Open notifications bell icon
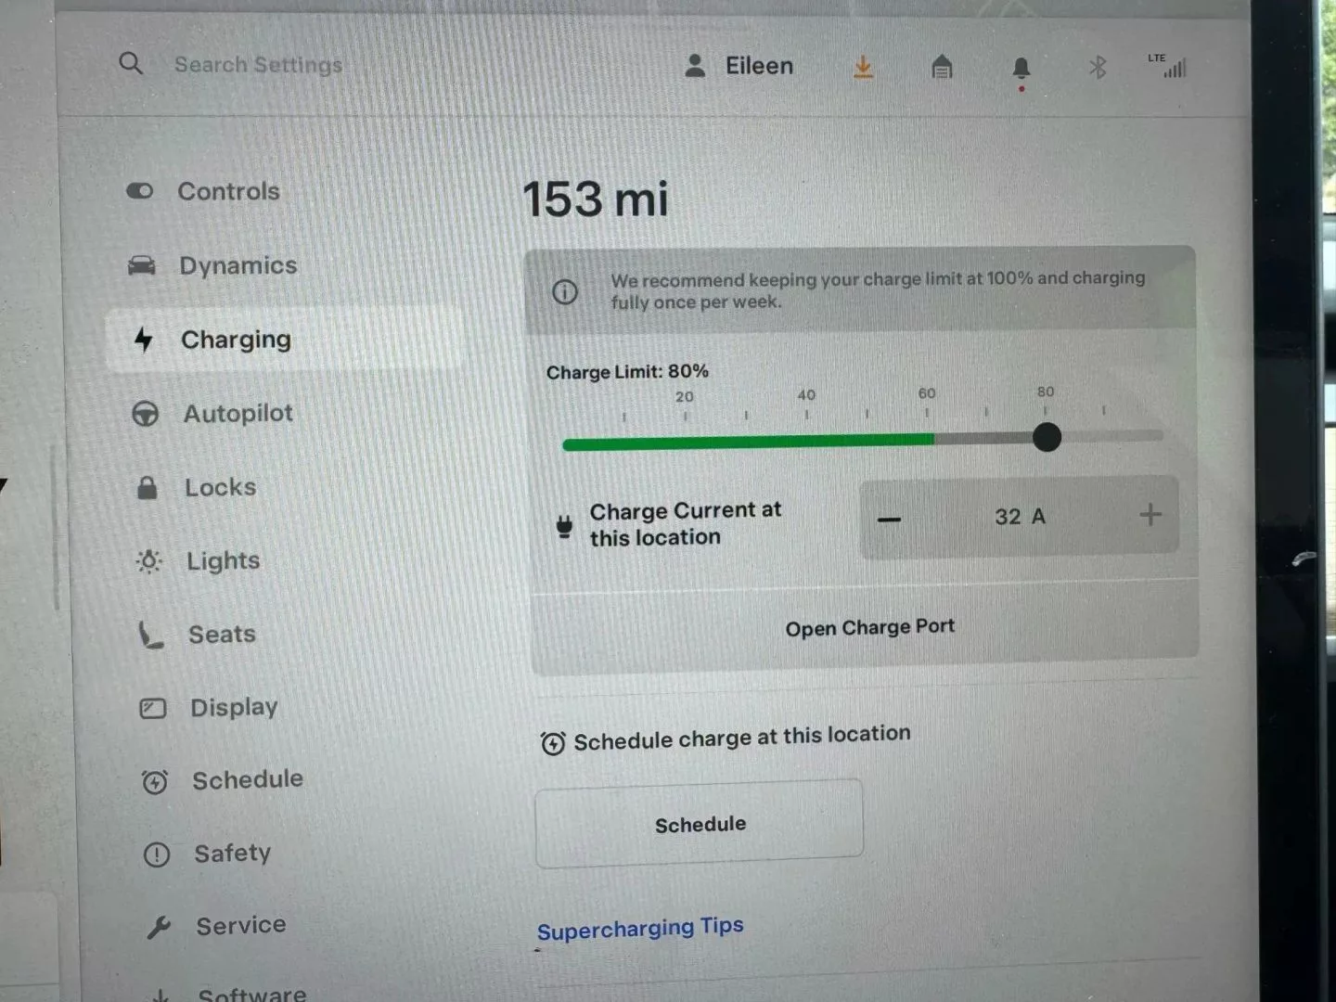This screenshot has width=1336, height=1002. [x=1021, y=70]
